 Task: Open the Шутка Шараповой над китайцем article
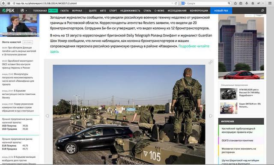point(240,162)
